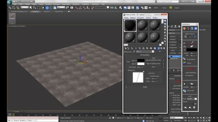The image size is (218, 122).
Task: Select the VertexPaint eraser icon
Action: [192, 46]
